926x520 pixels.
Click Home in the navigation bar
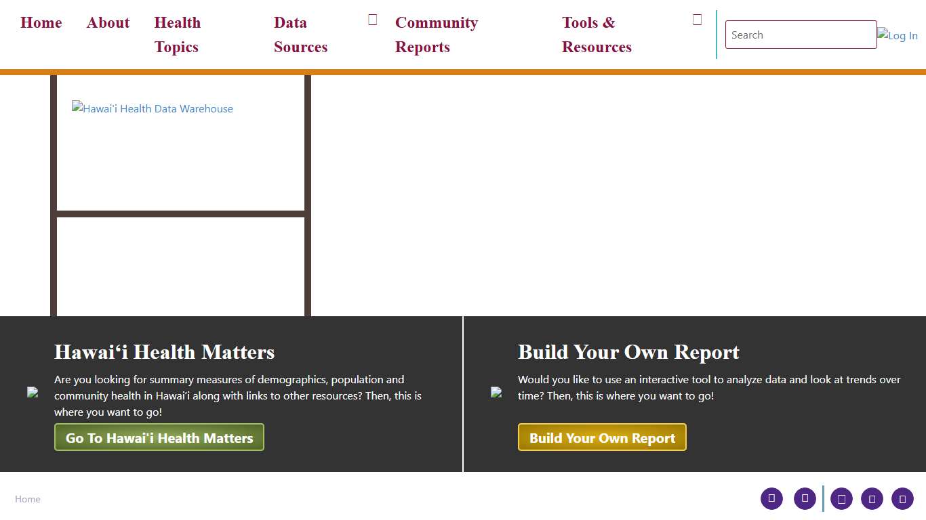[x=41, y=22]
